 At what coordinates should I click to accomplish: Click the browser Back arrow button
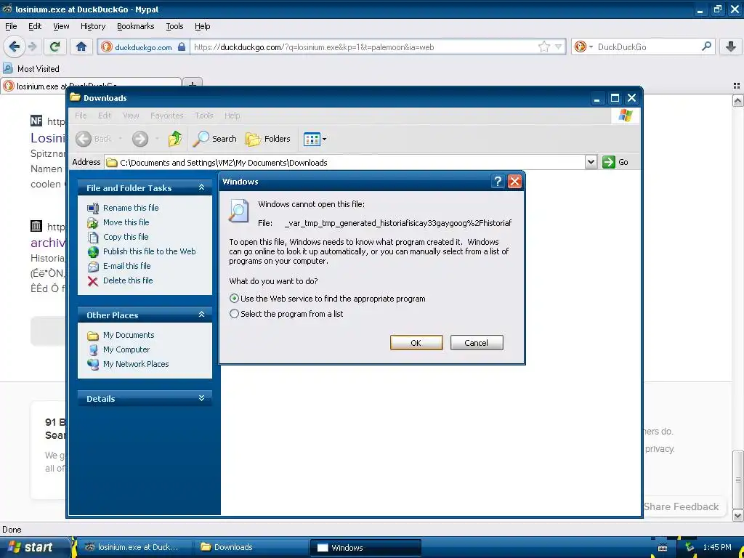[x=14, y=46]
